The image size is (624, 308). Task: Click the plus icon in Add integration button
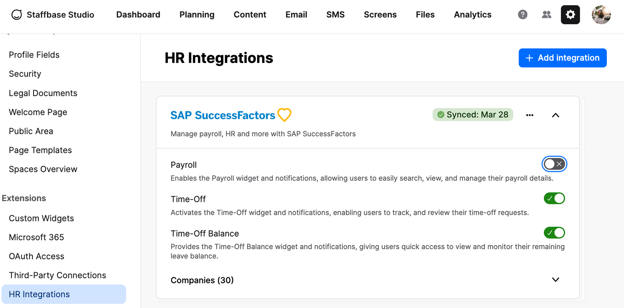(x=529, y=58)
